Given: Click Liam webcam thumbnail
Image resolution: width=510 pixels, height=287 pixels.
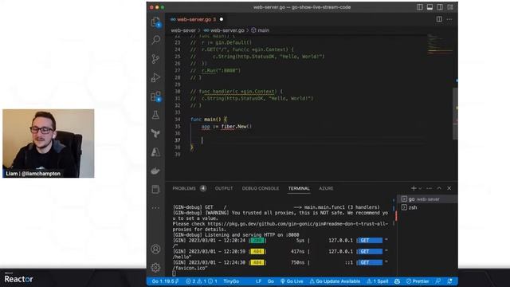Looking at the screenshot, I should [x=49, y=143].
